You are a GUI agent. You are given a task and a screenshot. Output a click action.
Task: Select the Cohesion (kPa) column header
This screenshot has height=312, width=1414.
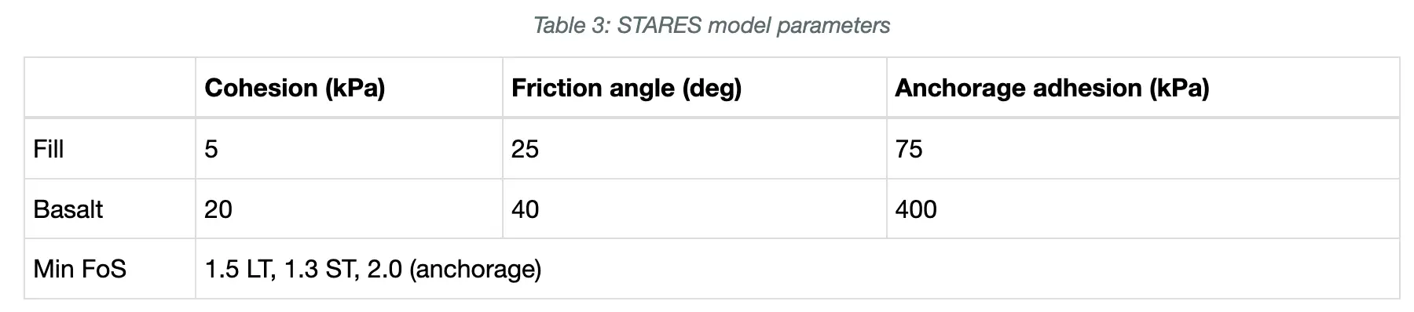295,88
